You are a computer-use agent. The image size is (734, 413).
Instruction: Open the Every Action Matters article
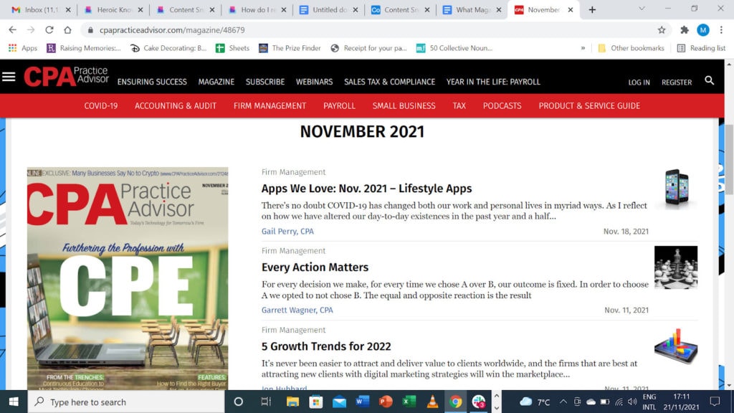pyautogui.click(x=315, y=267)
